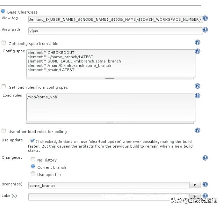Enable Get load rules from config spec
The height and width of the screenshot is (208, 222).
click(4, 87)
